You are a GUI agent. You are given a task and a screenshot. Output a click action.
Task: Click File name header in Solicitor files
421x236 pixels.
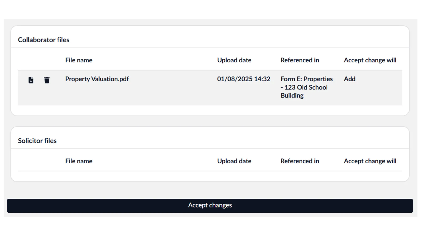(79, 161)
